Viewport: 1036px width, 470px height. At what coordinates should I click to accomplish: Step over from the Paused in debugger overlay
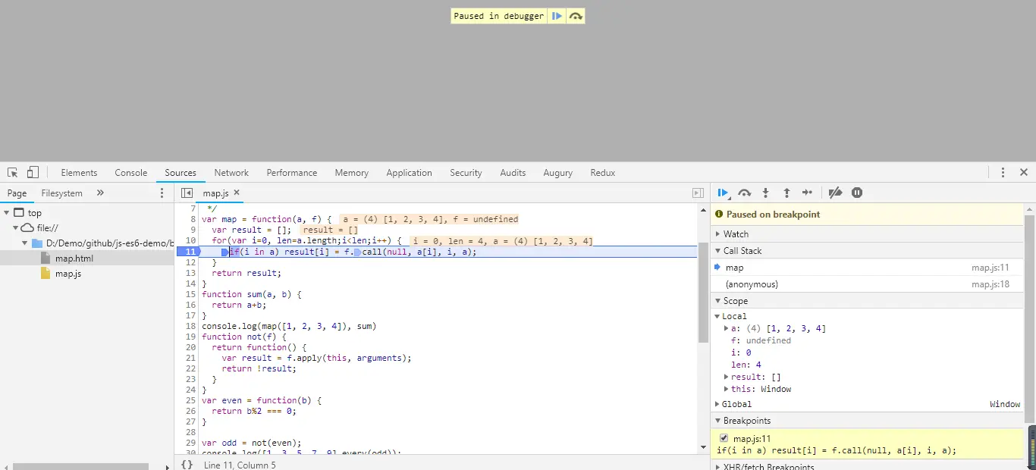click(576, 16)
